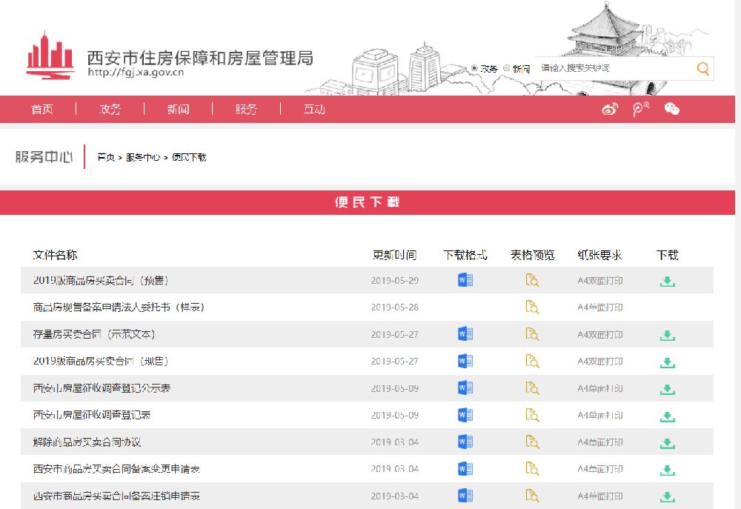Click Word icon for 2019版商品房买卖合同（预售）
741x509 pixels.
(465, 280)
